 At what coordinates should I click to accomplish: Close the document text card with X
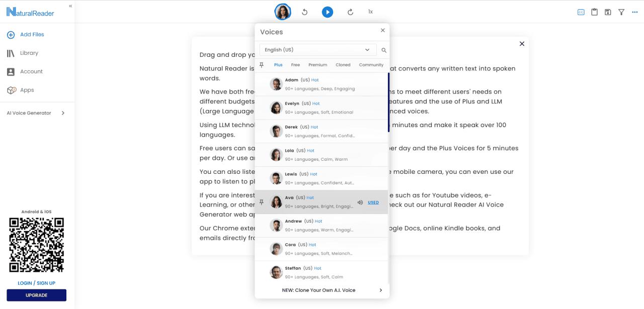522,44
